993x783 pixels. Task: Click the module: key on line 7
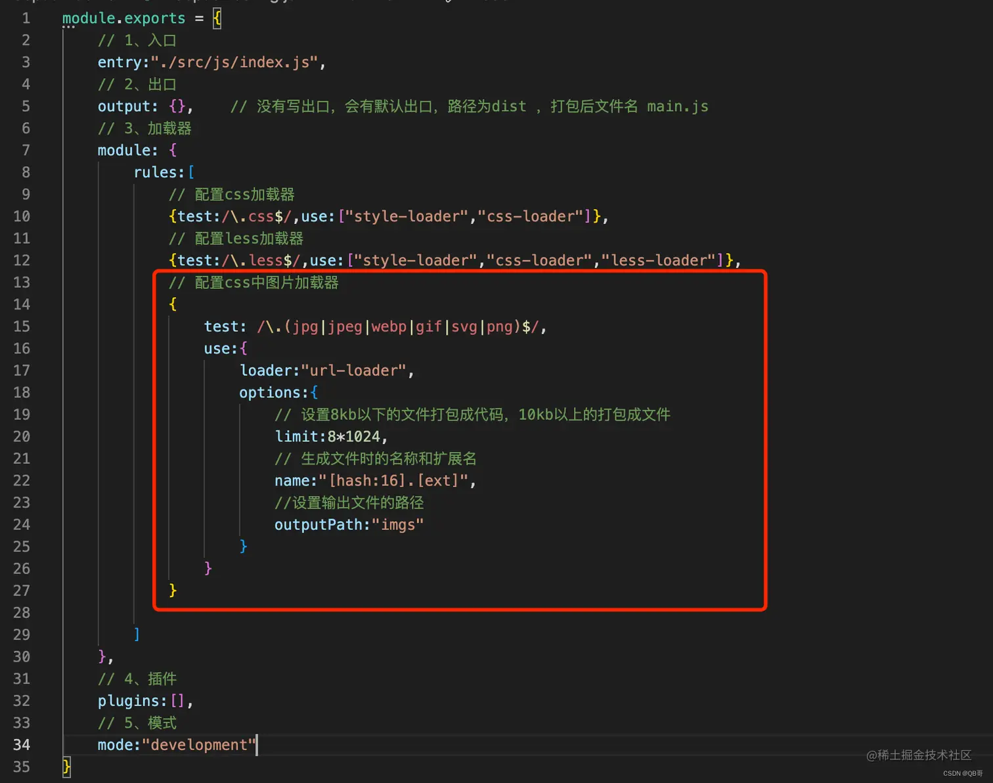[x=127, y=150]
